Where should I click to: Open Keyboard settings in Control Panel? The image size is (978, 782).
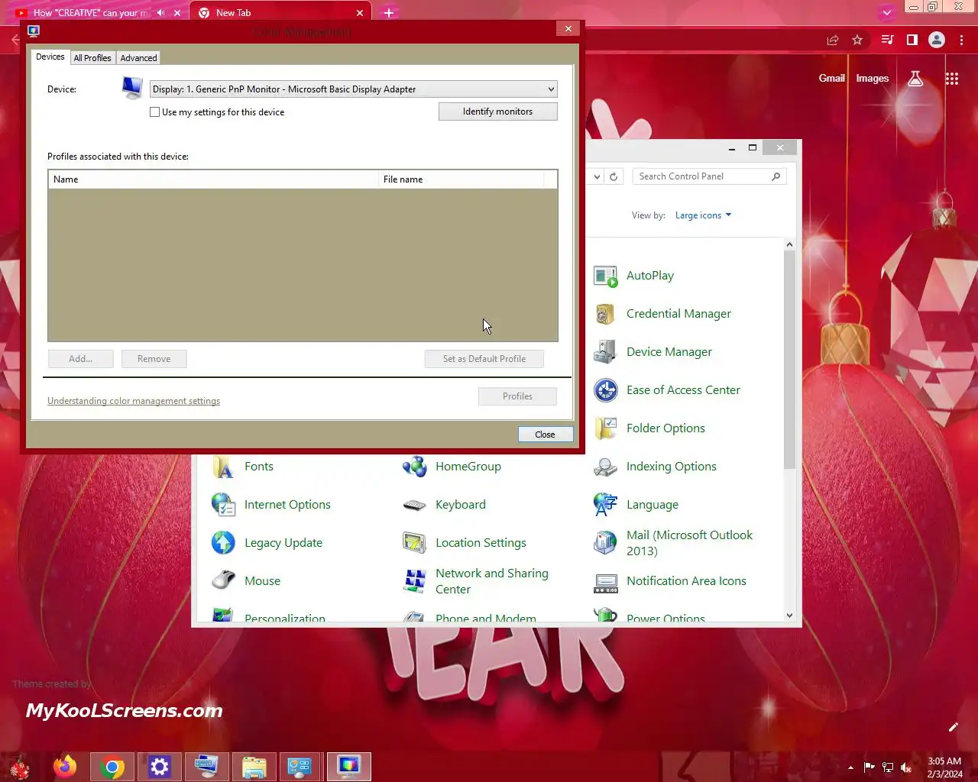[x=445, y=505]
